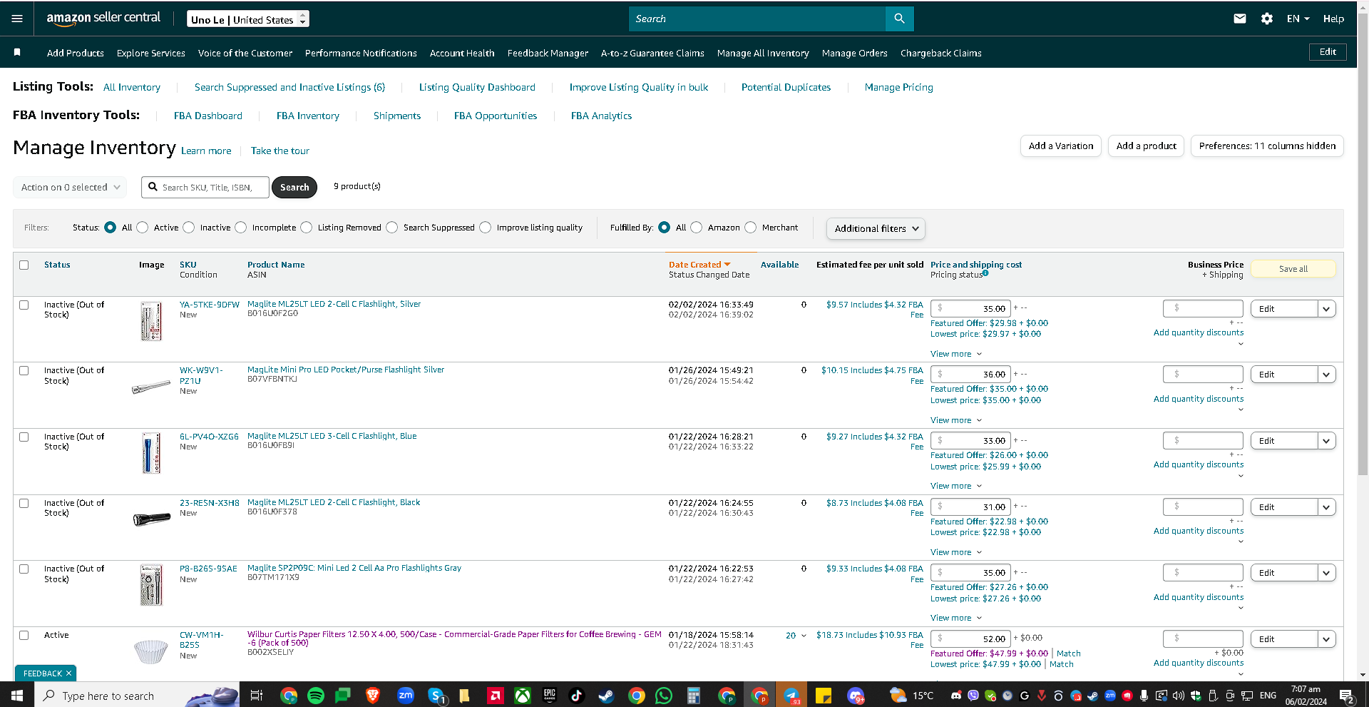The width and height of the screenshot is (1369, 707).
Task: Sort by the Date Created column header
Action: pyautogui.click(x=699, y=265)
